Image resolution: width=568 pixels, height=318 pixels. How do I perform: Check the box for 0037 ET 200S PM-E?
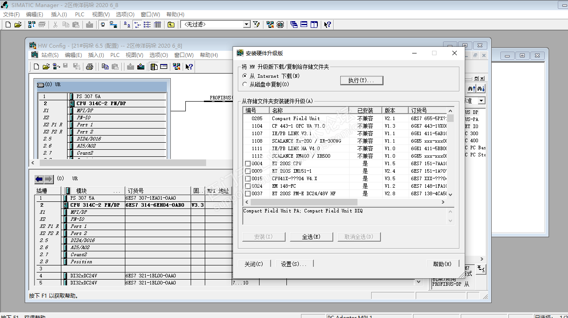248,194
